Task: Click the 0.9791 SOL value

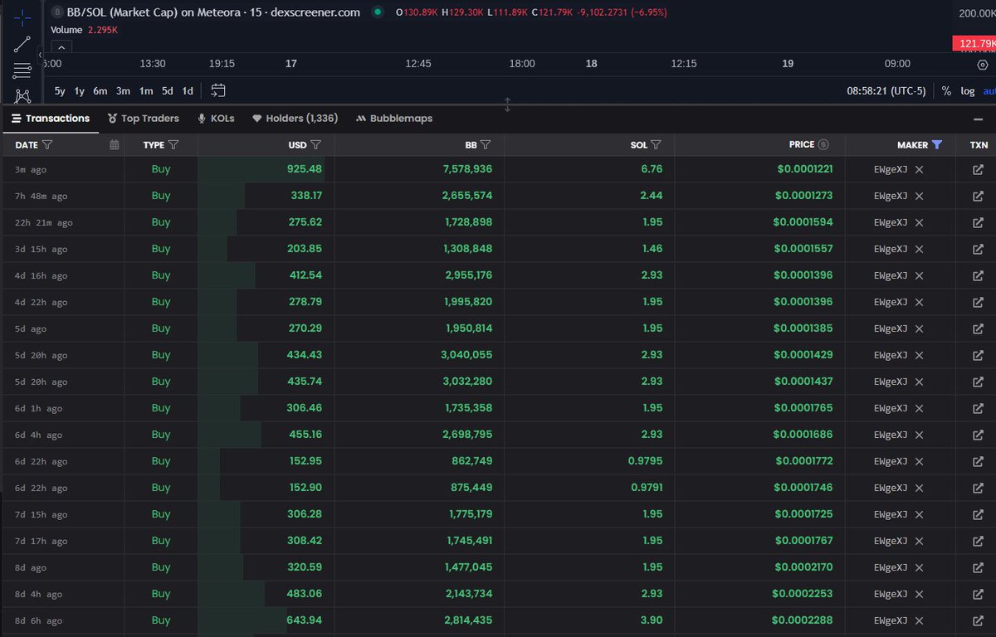Action: [x=646, y=488]
